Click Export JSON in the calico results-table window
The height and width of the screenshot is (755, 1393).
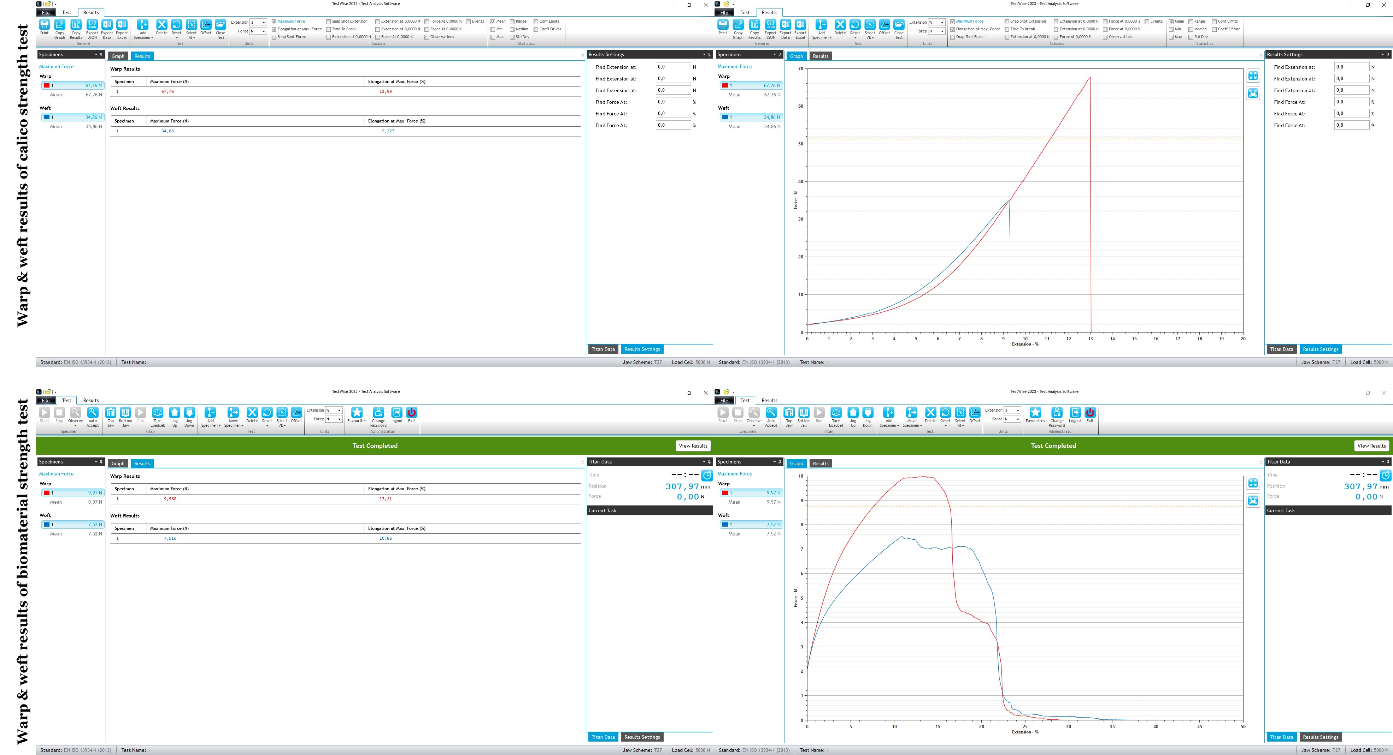92,29
